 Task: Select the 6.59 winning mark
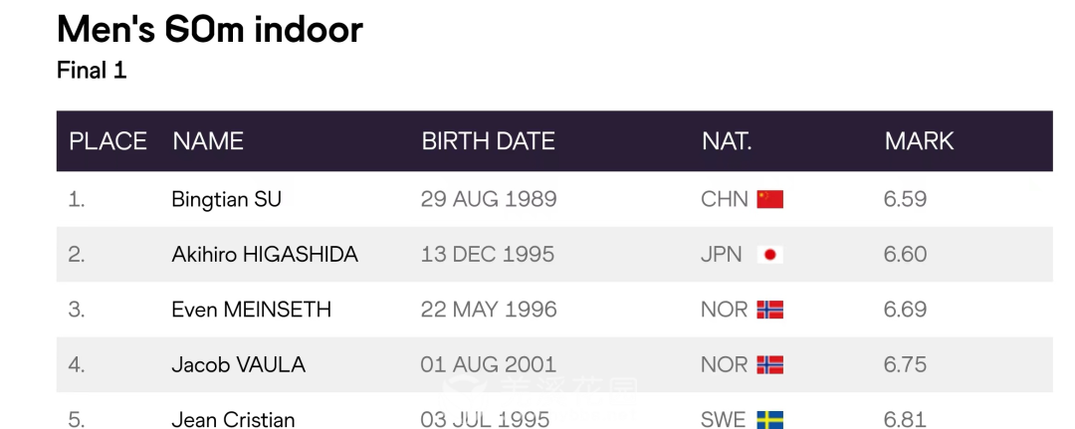(905, 199)
